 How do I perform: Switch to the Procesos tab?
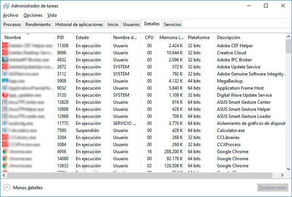tap(12, 25)
